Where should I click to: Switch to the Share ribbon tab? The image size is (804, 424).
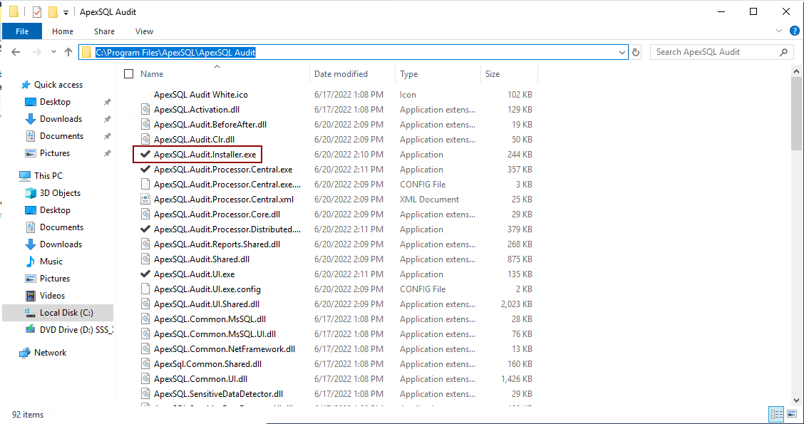pos(105,31)
